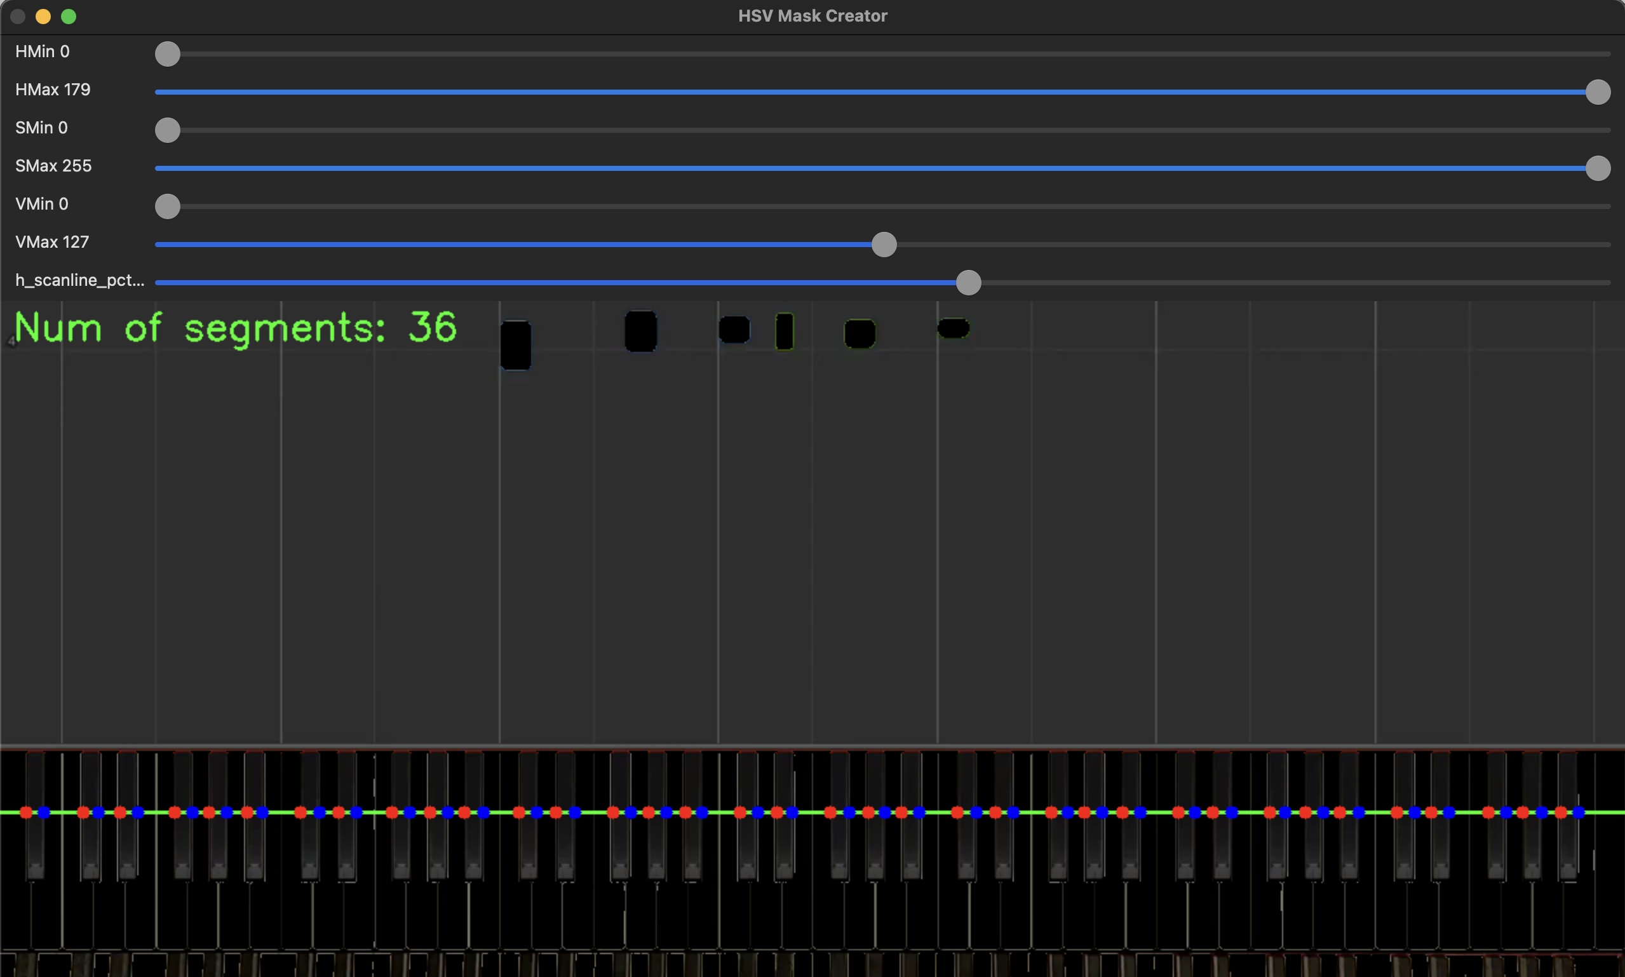Click the first red dot on scanline

[x=26, y=812]
